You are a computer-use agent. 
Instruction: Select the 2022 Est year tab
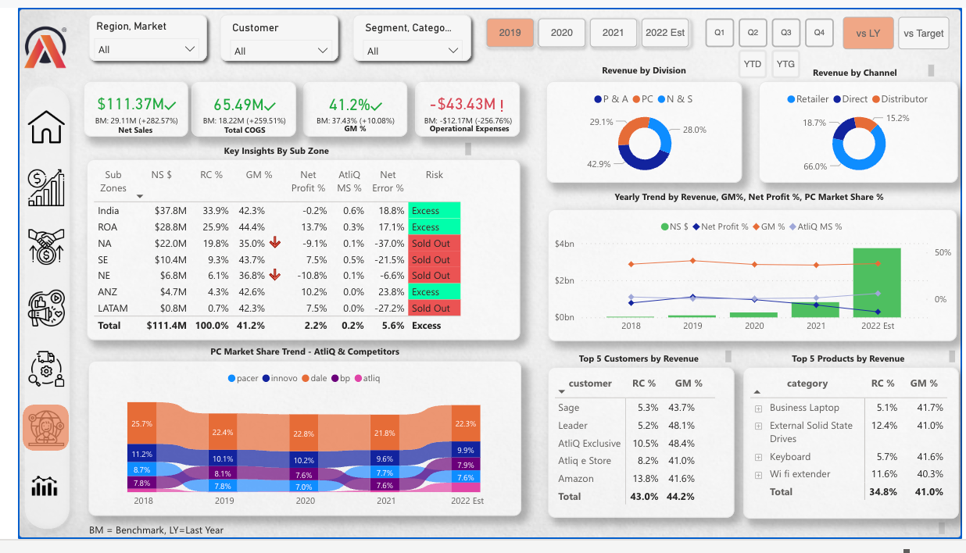tap(665, 33)
